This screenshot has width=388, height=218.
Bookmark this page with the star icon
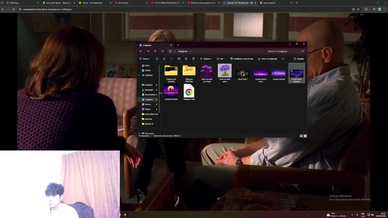[358, 9]
